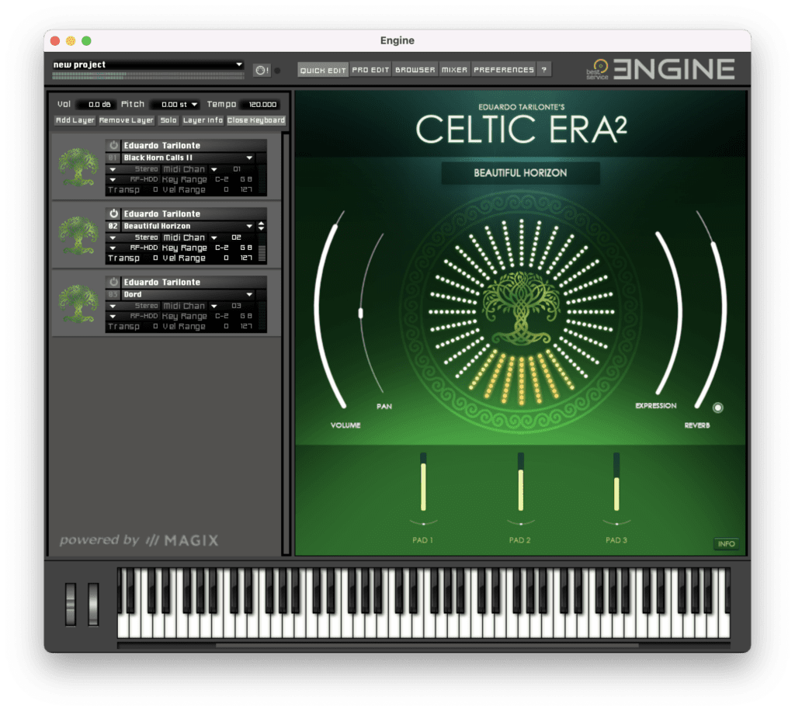Click the PAD 3 pan arc
This screenshot has height=711, width=795.
[616, 522]
